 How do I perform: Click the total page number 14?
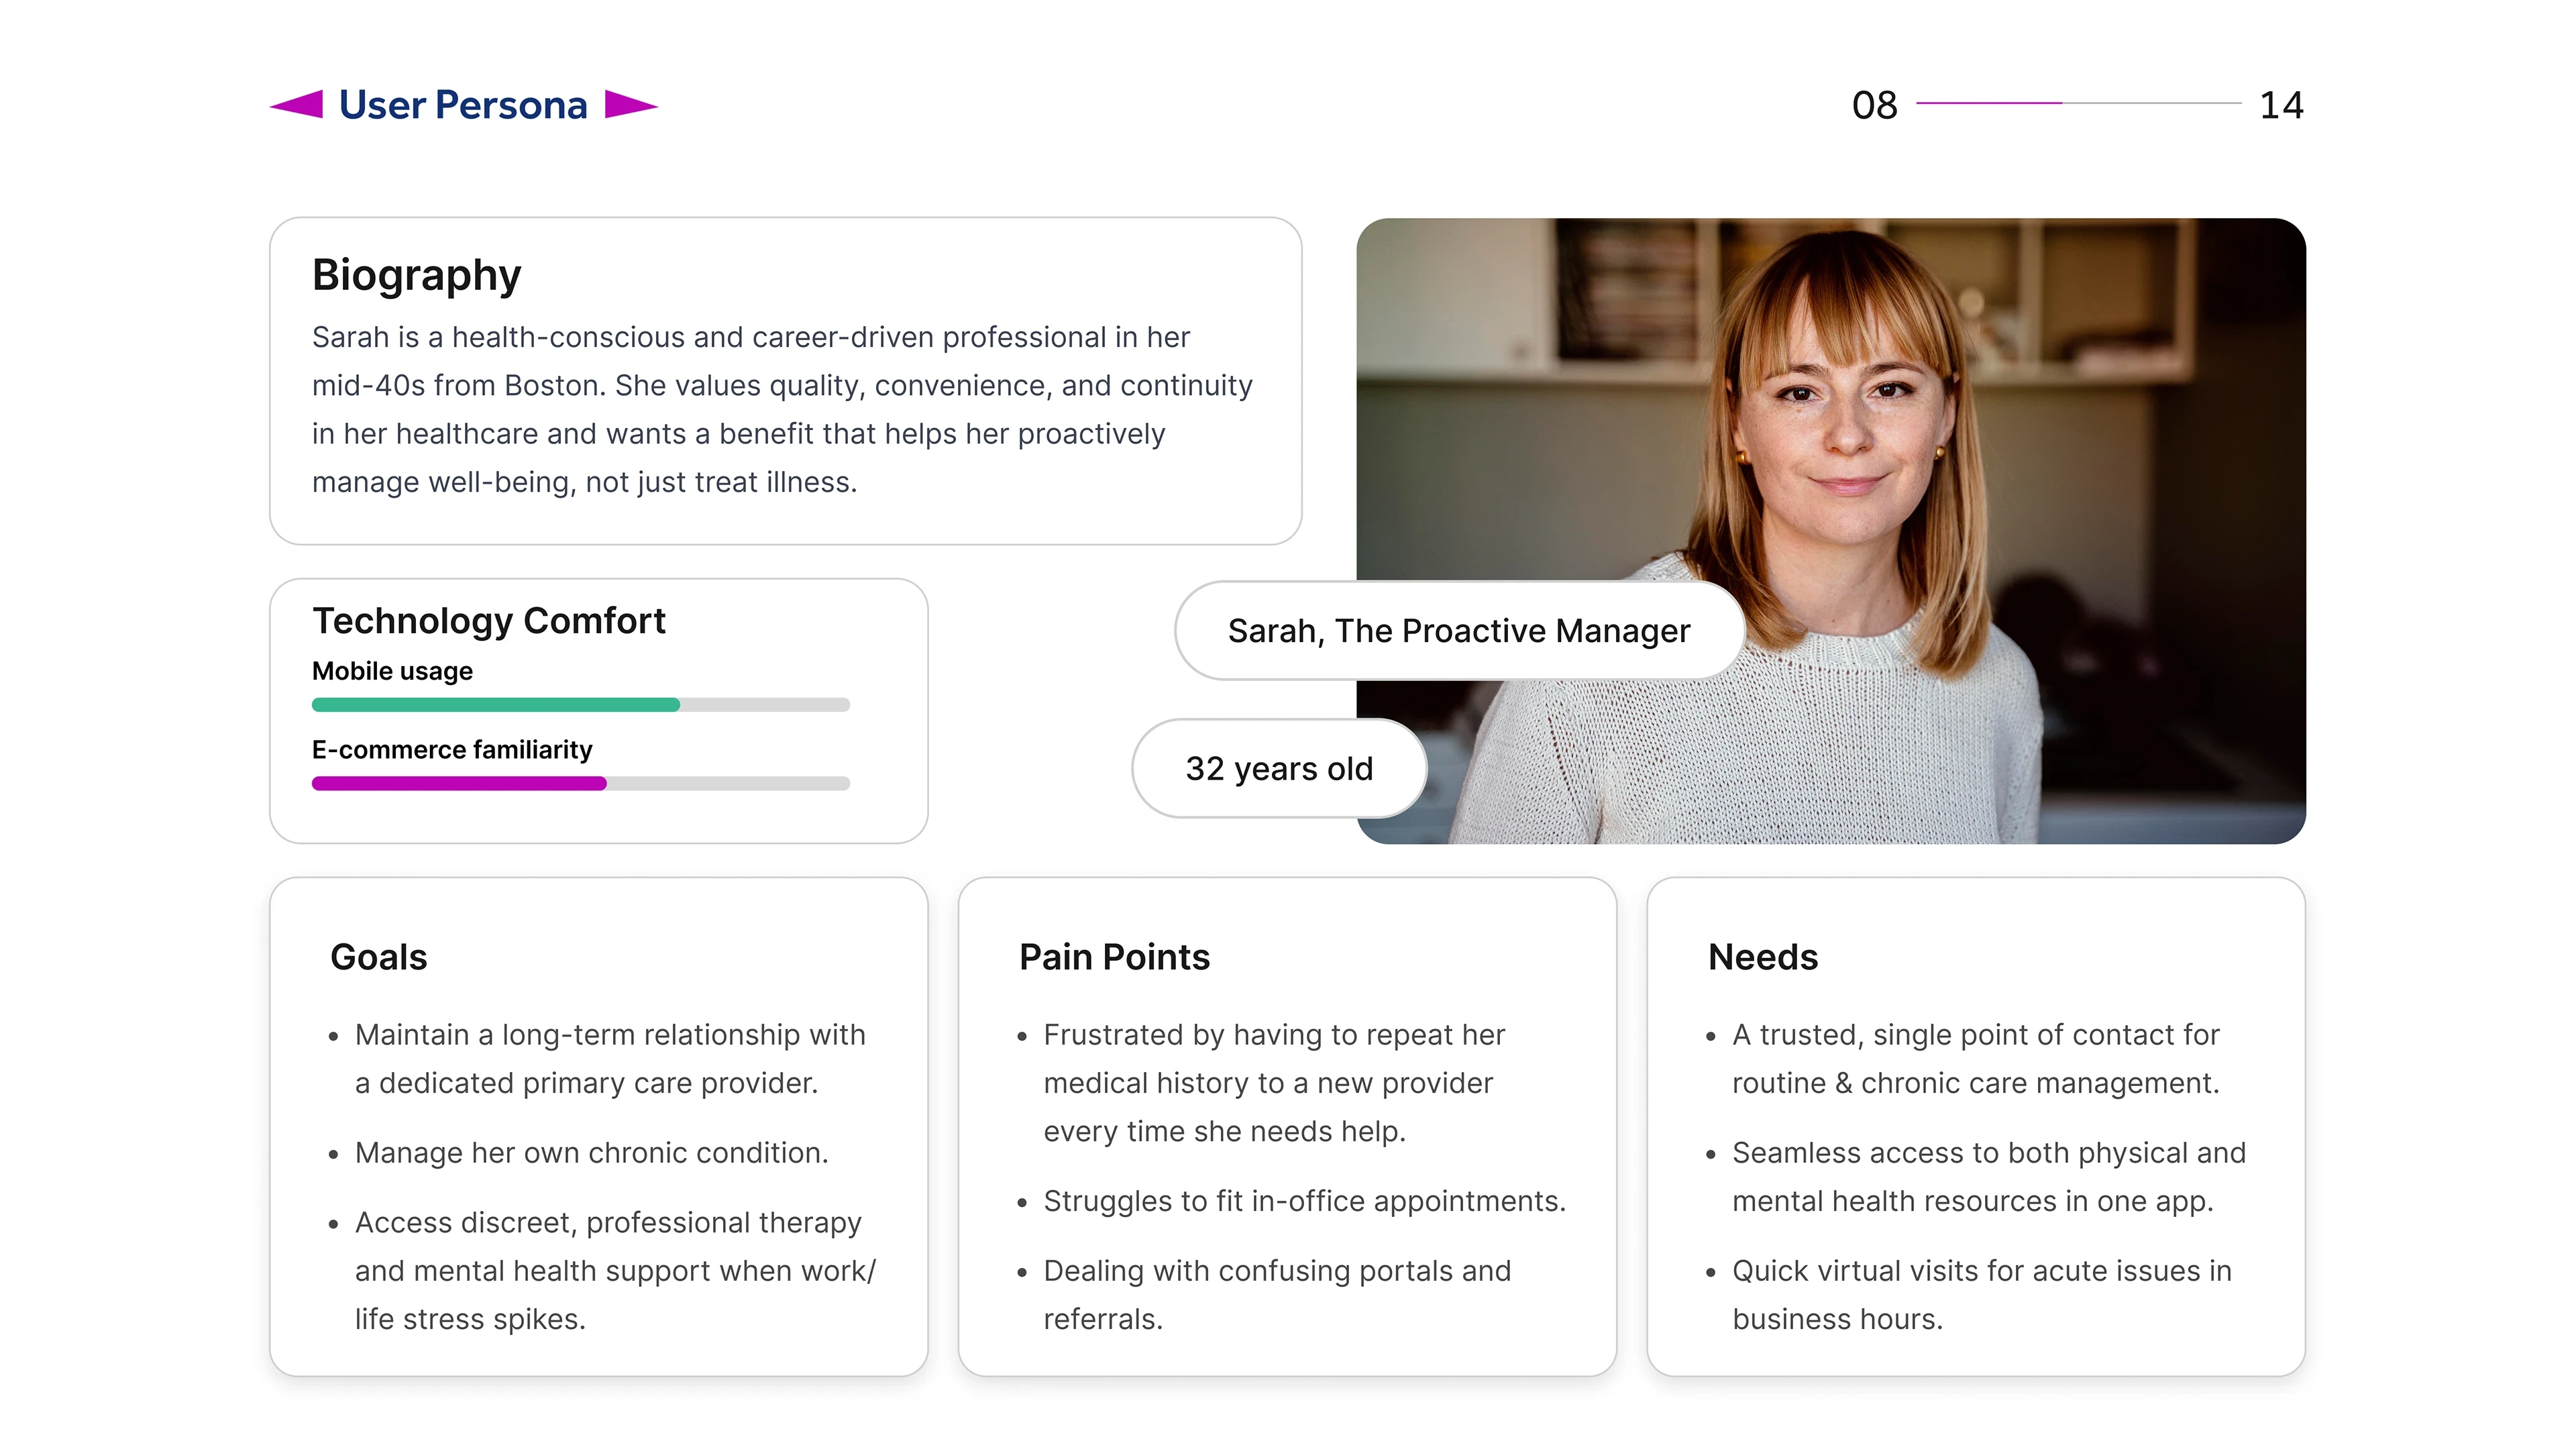click(2281, 105)
